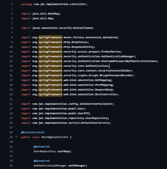Click 'Autowired;' at end of line 8
This screenshot has width=167, height=169.
(x=111, y=37)
